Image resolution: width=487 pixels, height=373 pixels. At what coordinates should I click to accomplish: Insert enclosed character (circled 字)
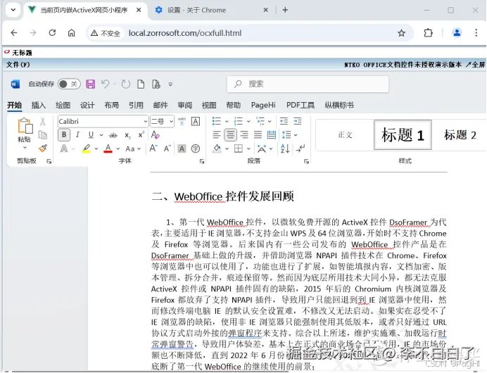tap(196, 148)
